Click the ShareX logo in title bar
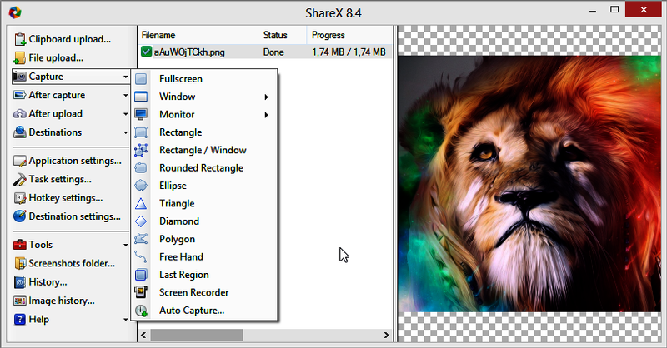667x348 pixels. point(15,12)
